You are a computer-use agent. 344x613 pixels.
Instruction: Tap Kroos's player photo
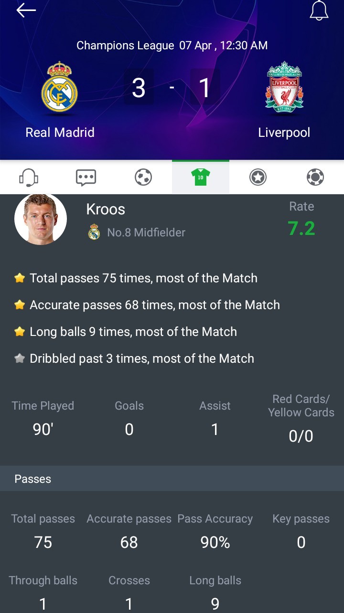pos(41,220)
